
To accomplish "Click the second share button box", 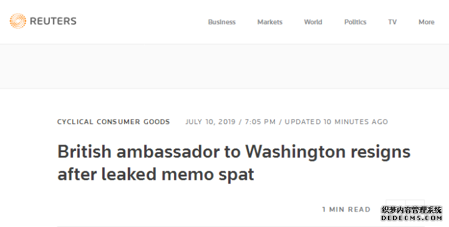I will tap(415, 210).
